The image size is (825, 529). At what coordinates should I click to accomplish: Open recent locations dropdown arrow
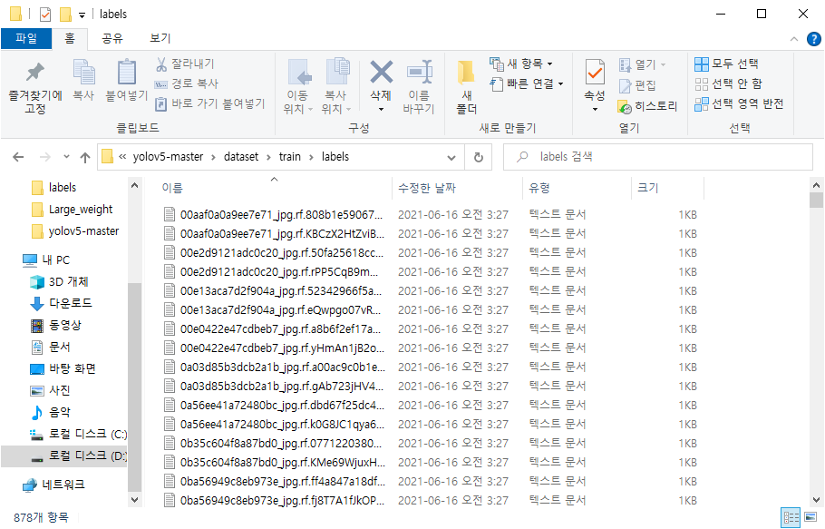pyautogui.click(x=66, y=157)
